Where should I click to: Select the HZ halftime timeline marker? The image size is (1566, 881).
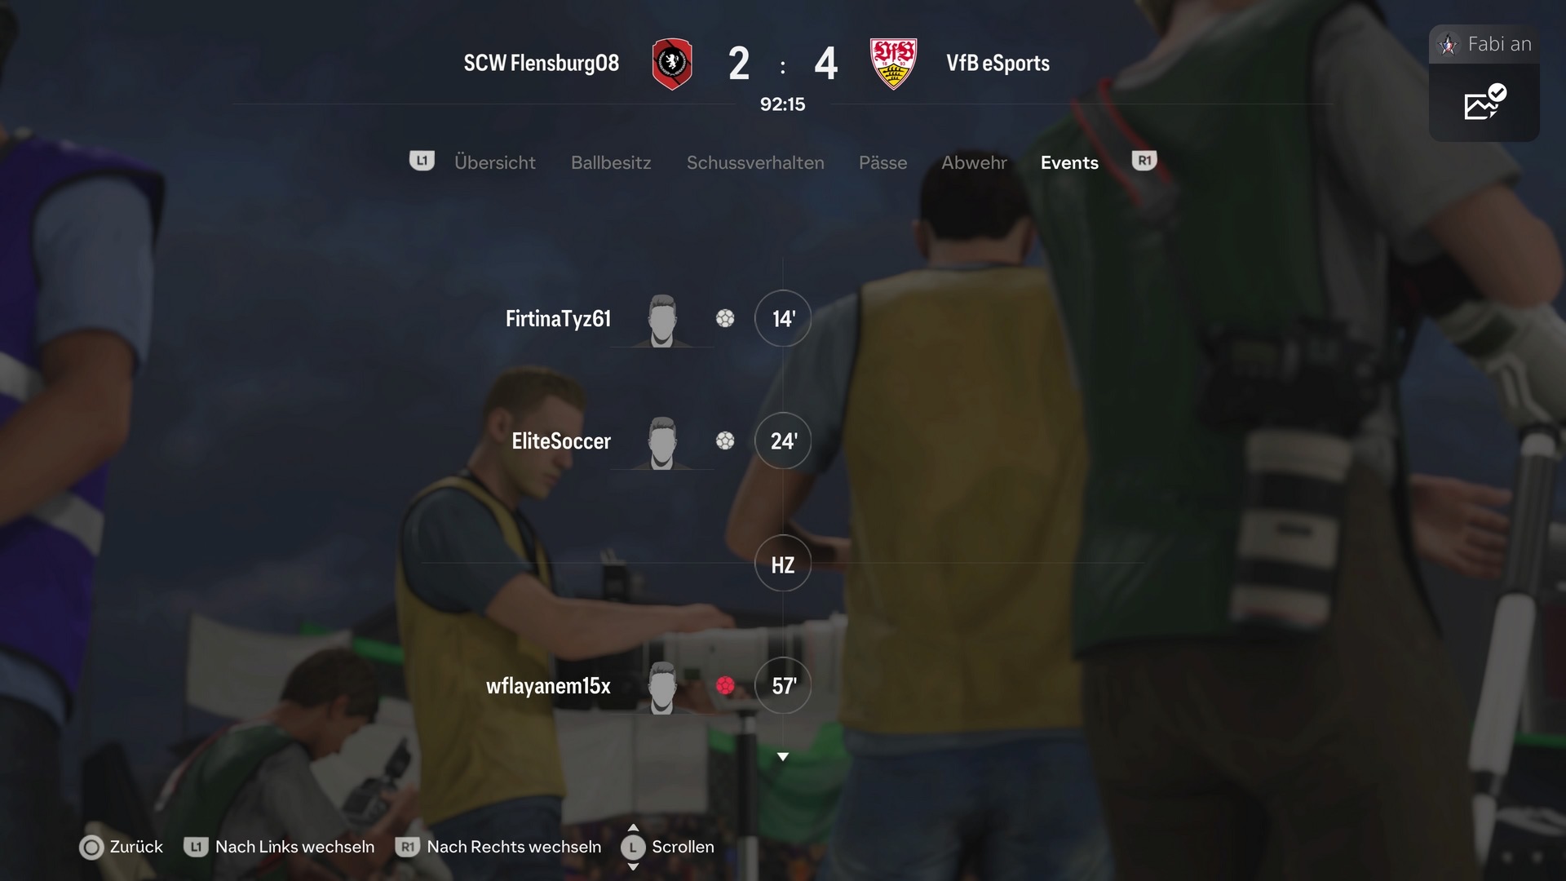tap(783, 564)
